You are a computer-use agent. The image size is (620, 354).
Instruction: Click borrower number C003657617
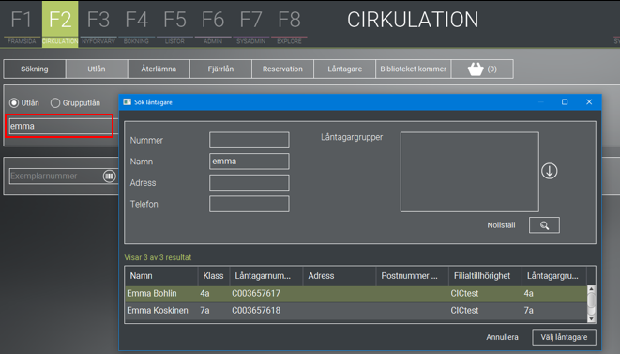256,293
